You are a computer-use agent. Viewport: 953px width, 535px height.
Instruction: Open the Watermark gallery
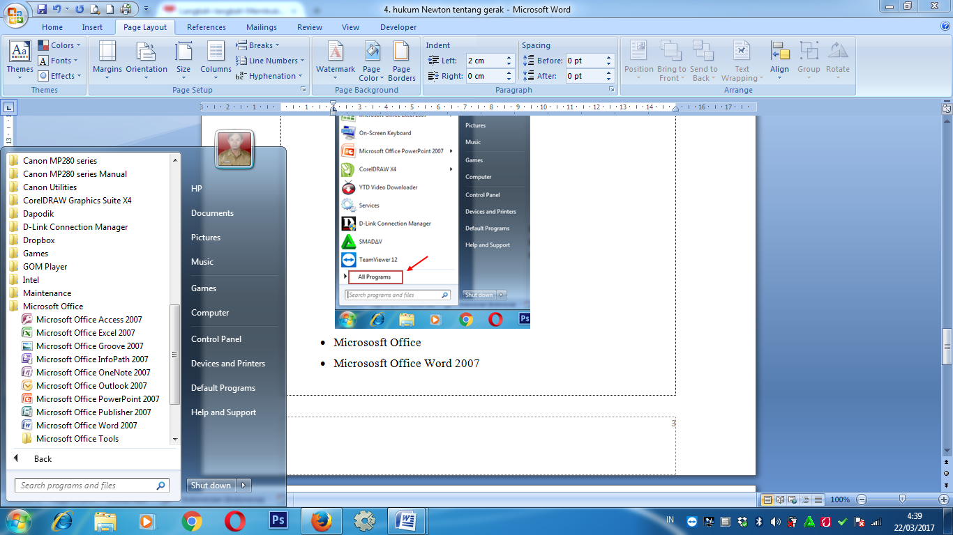coord(336,60)
